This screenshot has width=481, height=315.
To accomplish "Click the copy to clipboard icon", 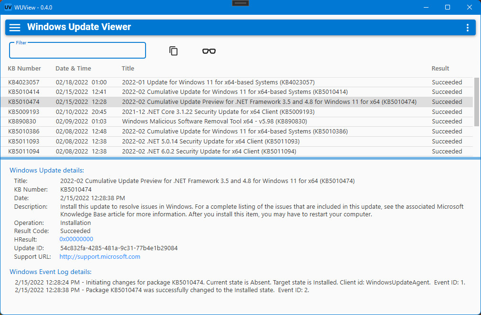I will (173, 51).
